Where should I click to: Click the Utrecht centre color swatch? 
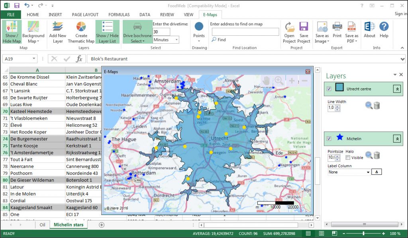point(339,87)
